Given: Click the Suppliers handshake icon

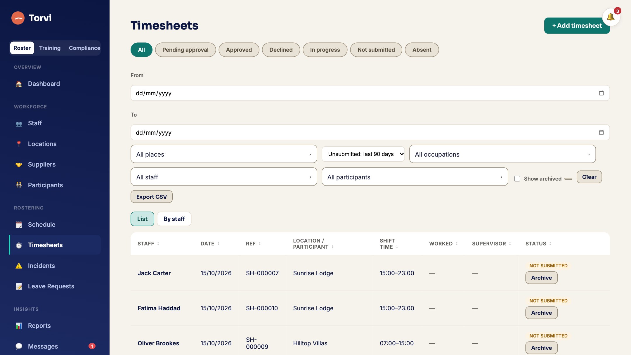Looking at the screenshot, I should pos(19,165).
